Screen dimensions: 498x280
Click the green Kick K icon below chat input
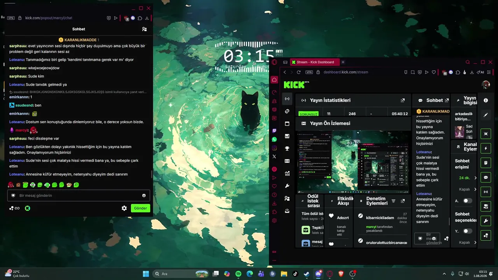pos(28,208)
